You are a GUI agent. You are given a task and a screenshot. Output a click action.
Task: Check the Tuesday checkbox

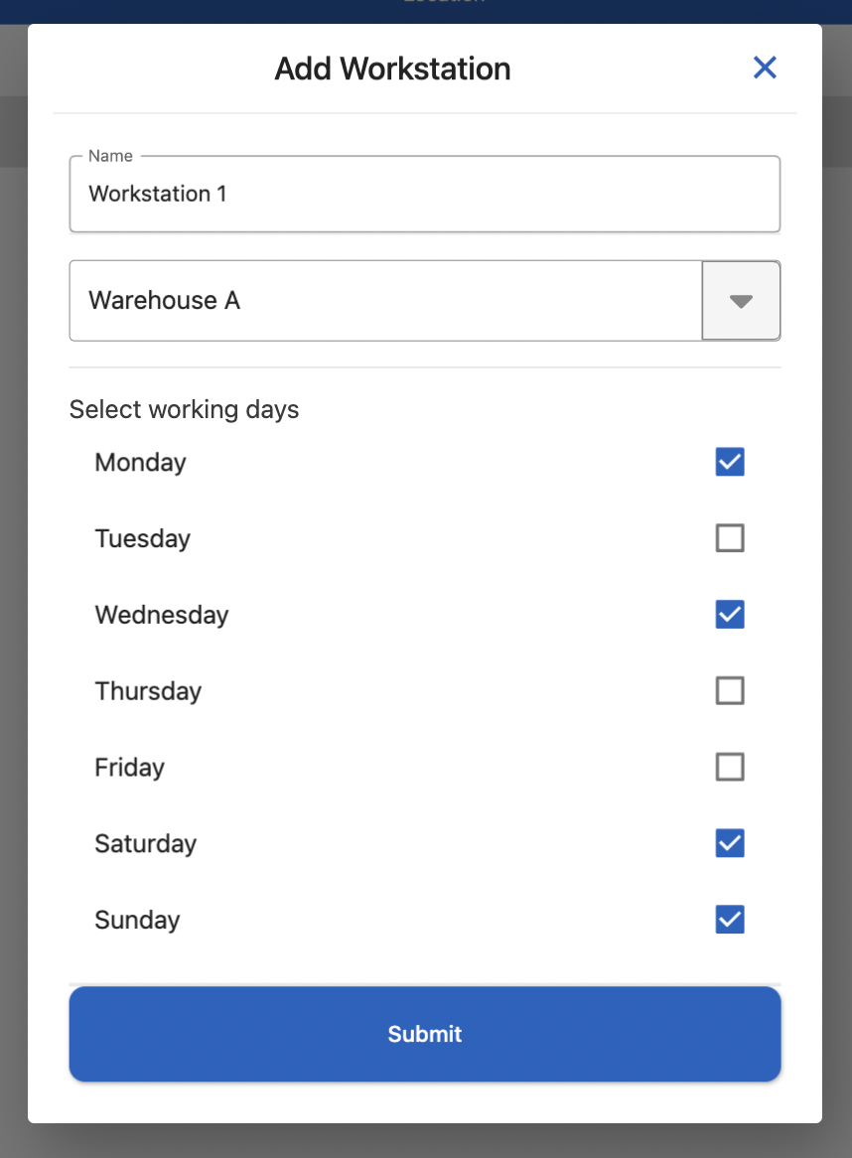click(730, 538)
